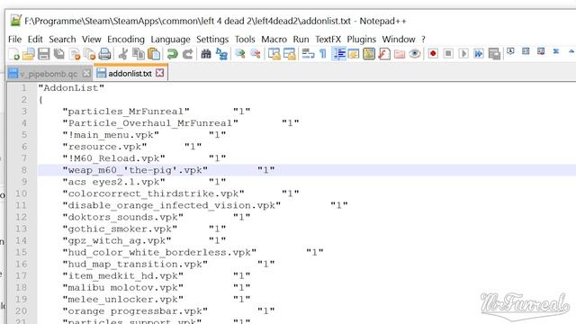Open the Settings menu
Viewport: 576px width, 324px height.
pyautogui.click(x=212, y=40)
